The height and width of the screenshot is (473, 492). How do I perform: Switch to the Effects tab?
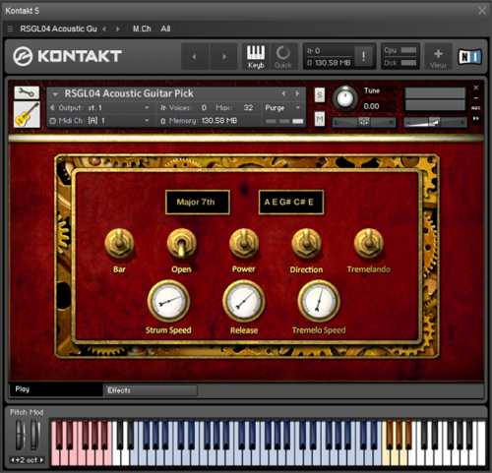(151, 390)
